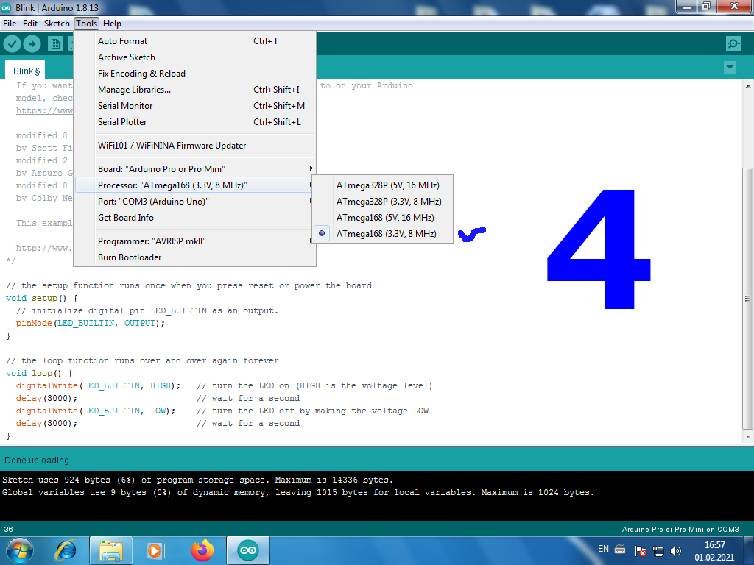The height and width of the screenshot is (565, 754).
Task: Click Burn Bootloader menu entry
Action: [x=194, y=257]
